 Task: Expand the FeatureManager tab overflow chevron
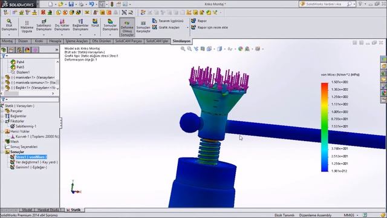pyautogui.click(x=56, y=50)
